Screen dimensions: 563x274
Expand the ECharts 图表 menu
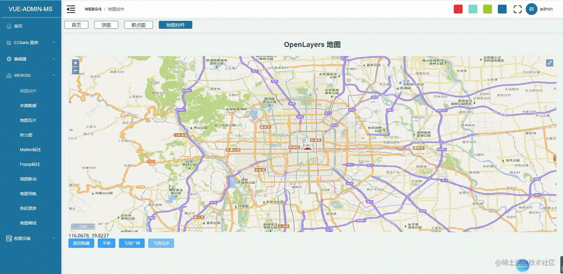[54, 42]
